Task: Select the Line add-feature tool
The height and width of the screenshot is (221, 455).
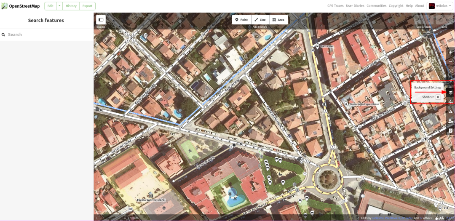Action: [x=260, y=20]
